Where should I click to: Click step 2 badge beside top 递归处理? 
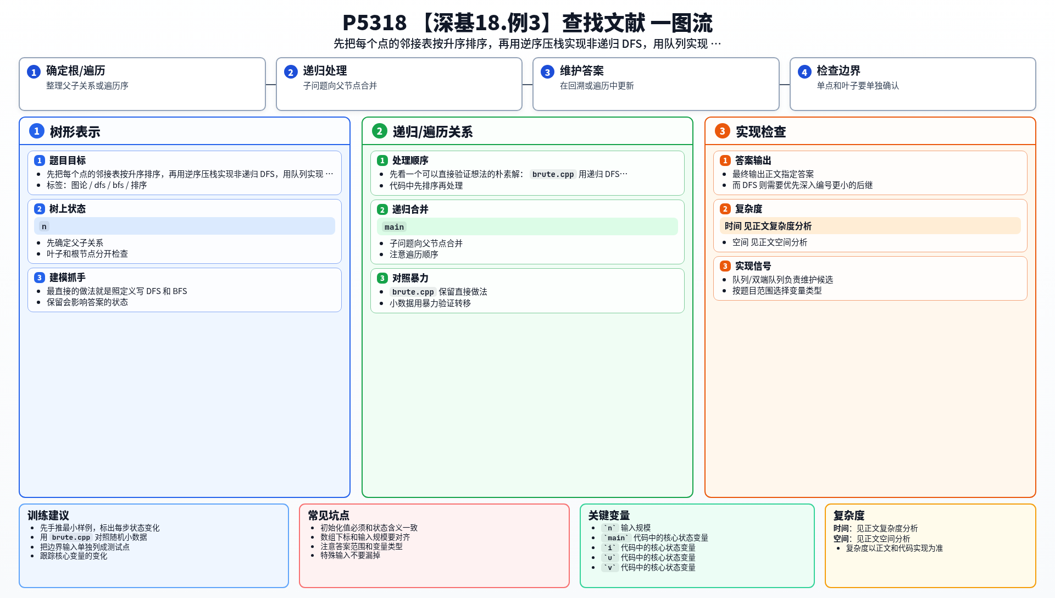(291, 72)
